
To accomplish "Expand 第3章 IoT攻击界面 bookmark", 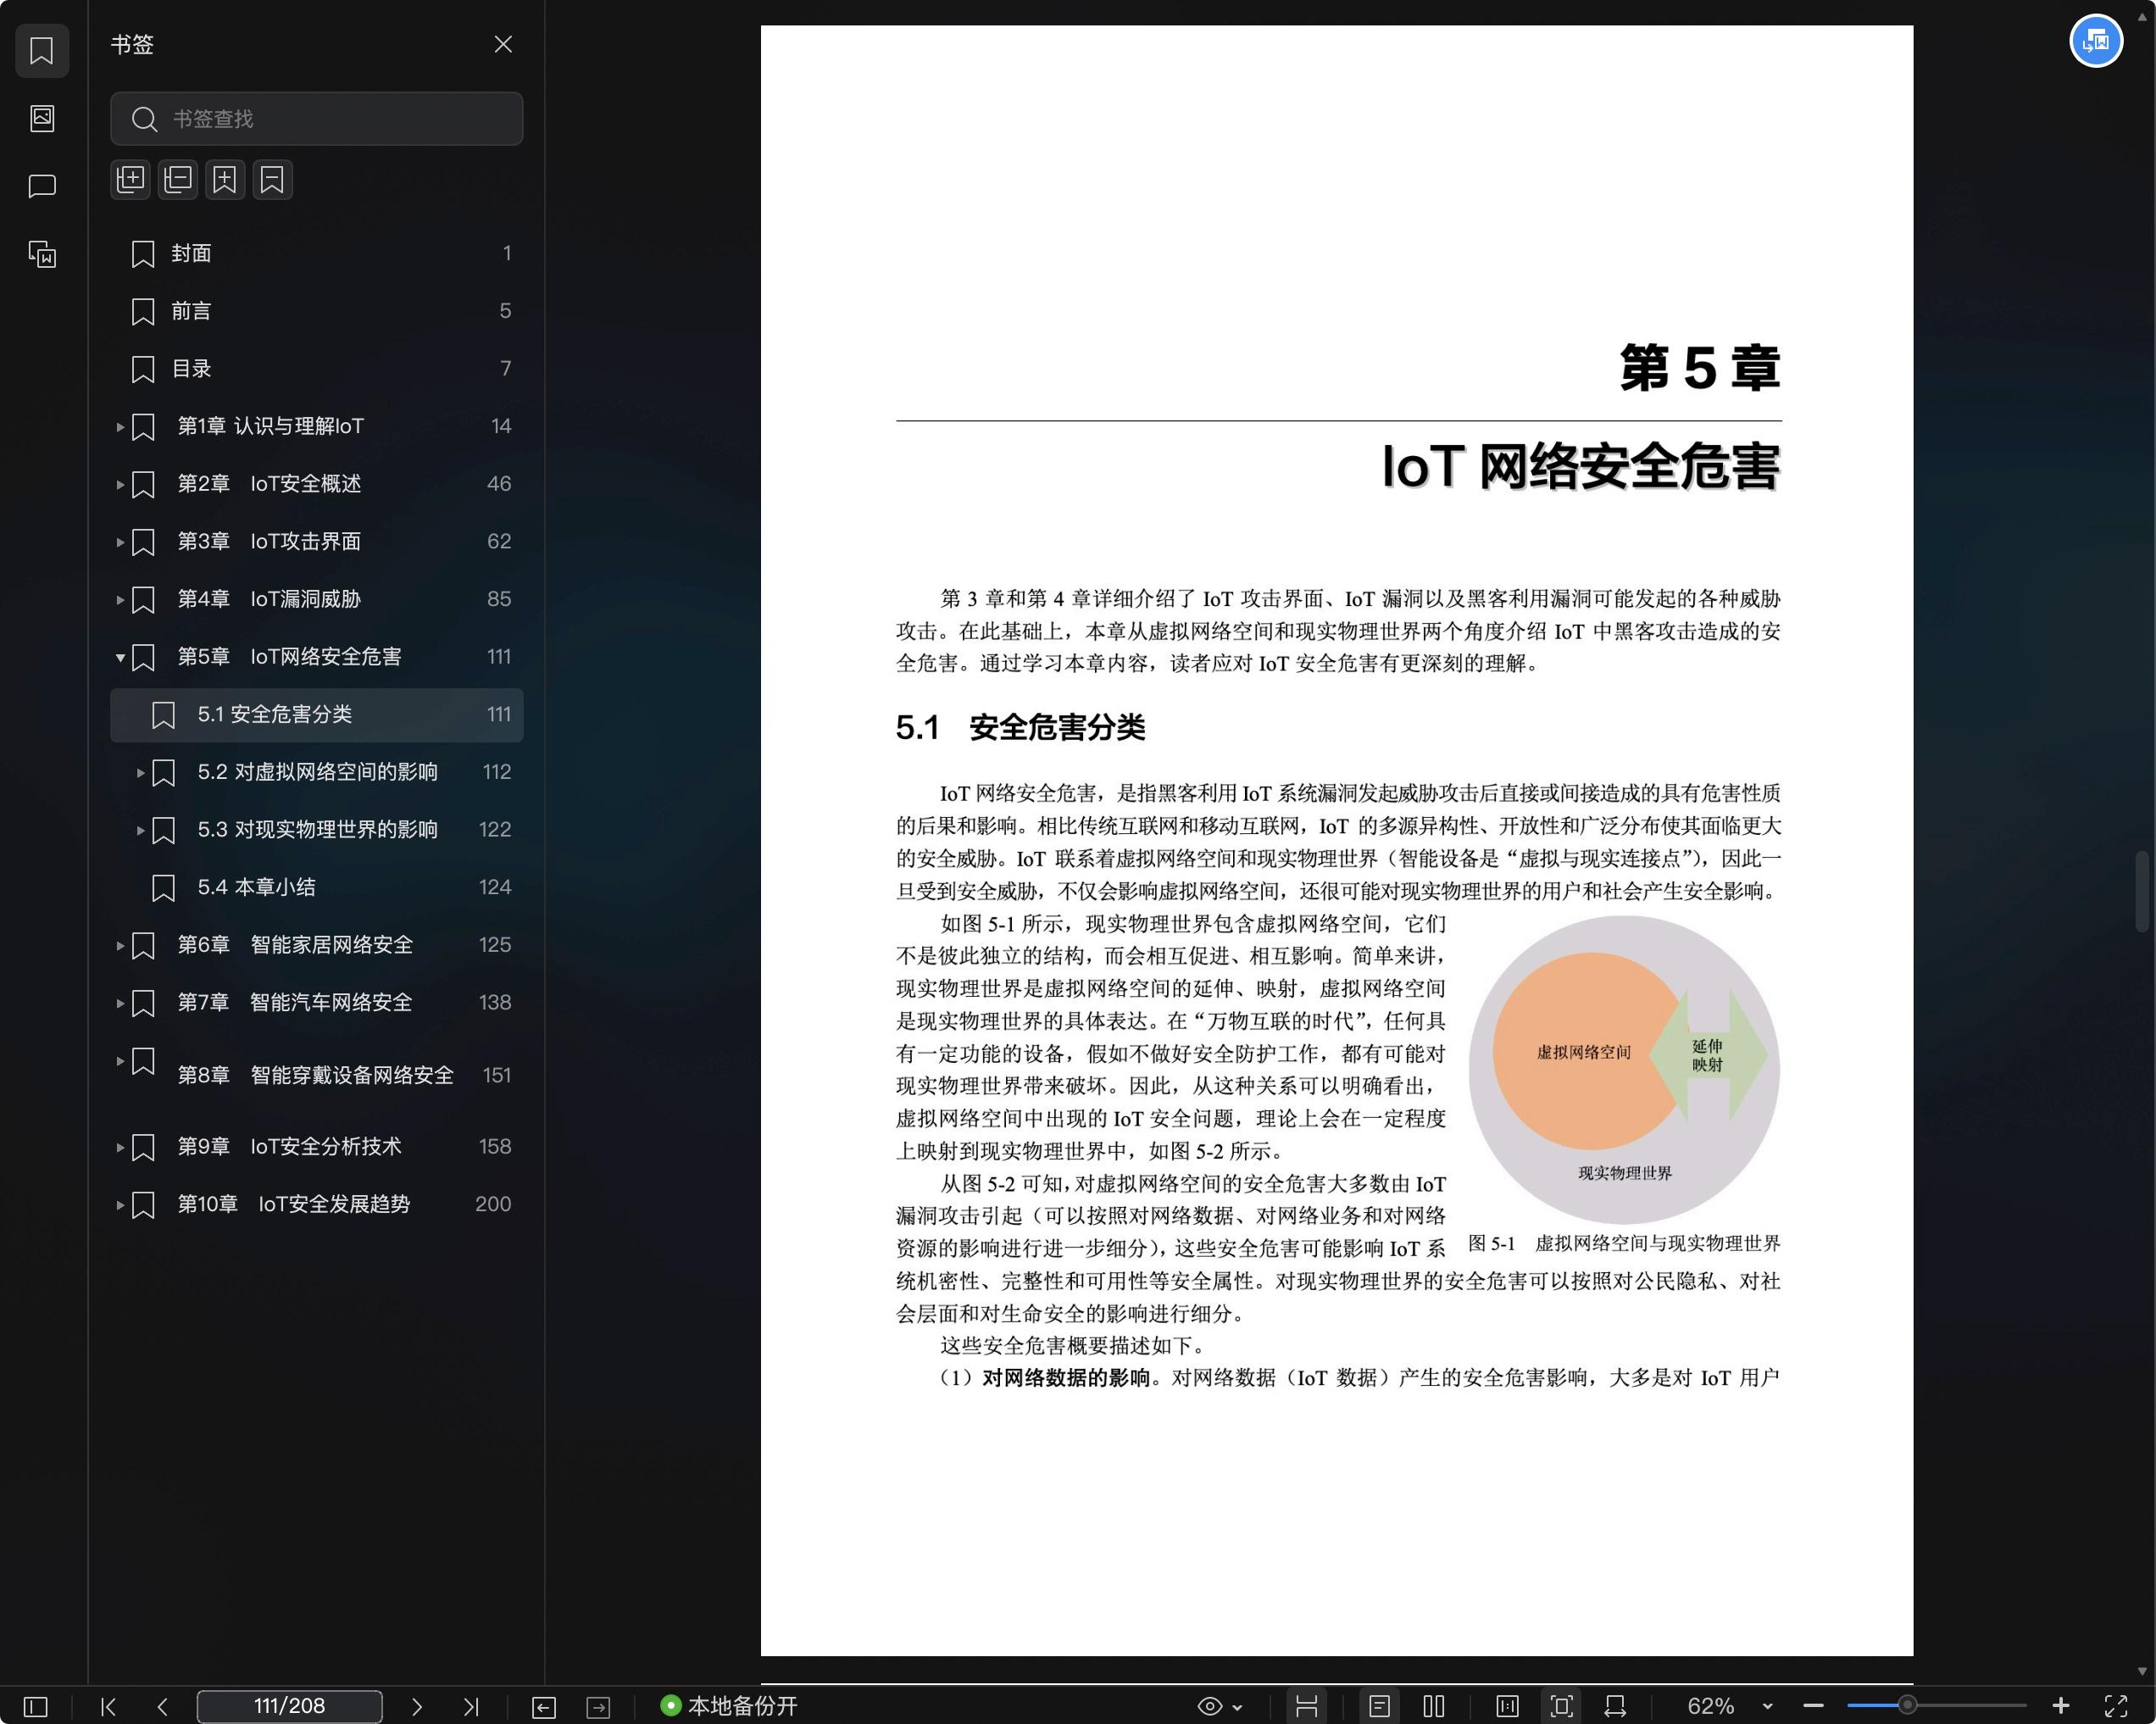I will click(120, 542).
